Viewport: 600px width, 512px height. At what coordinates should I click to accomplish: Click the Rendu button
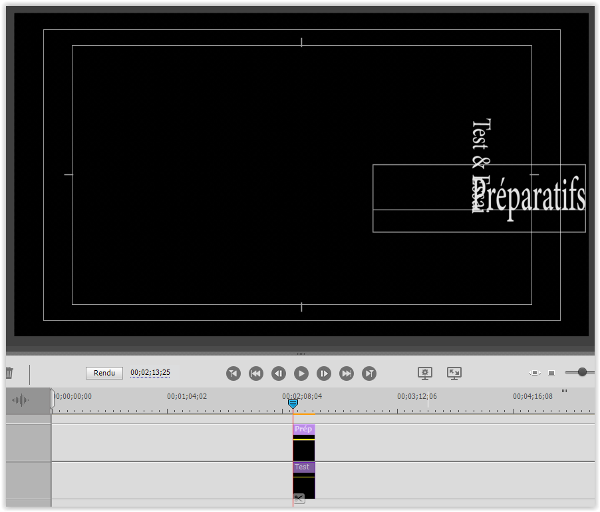click(104, 373)
